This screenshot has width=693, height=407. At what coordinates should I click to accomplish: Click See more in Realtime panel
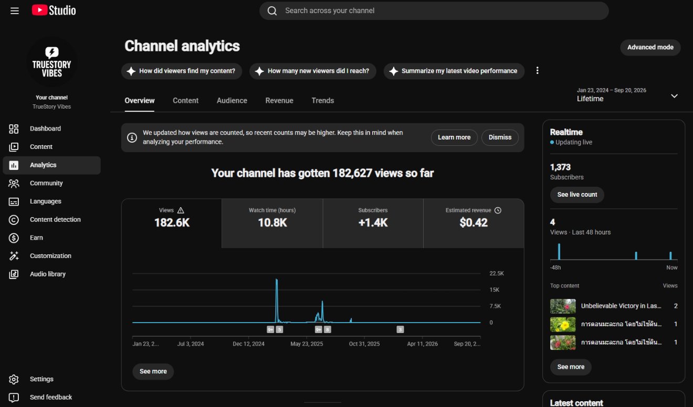click(571, 367)
